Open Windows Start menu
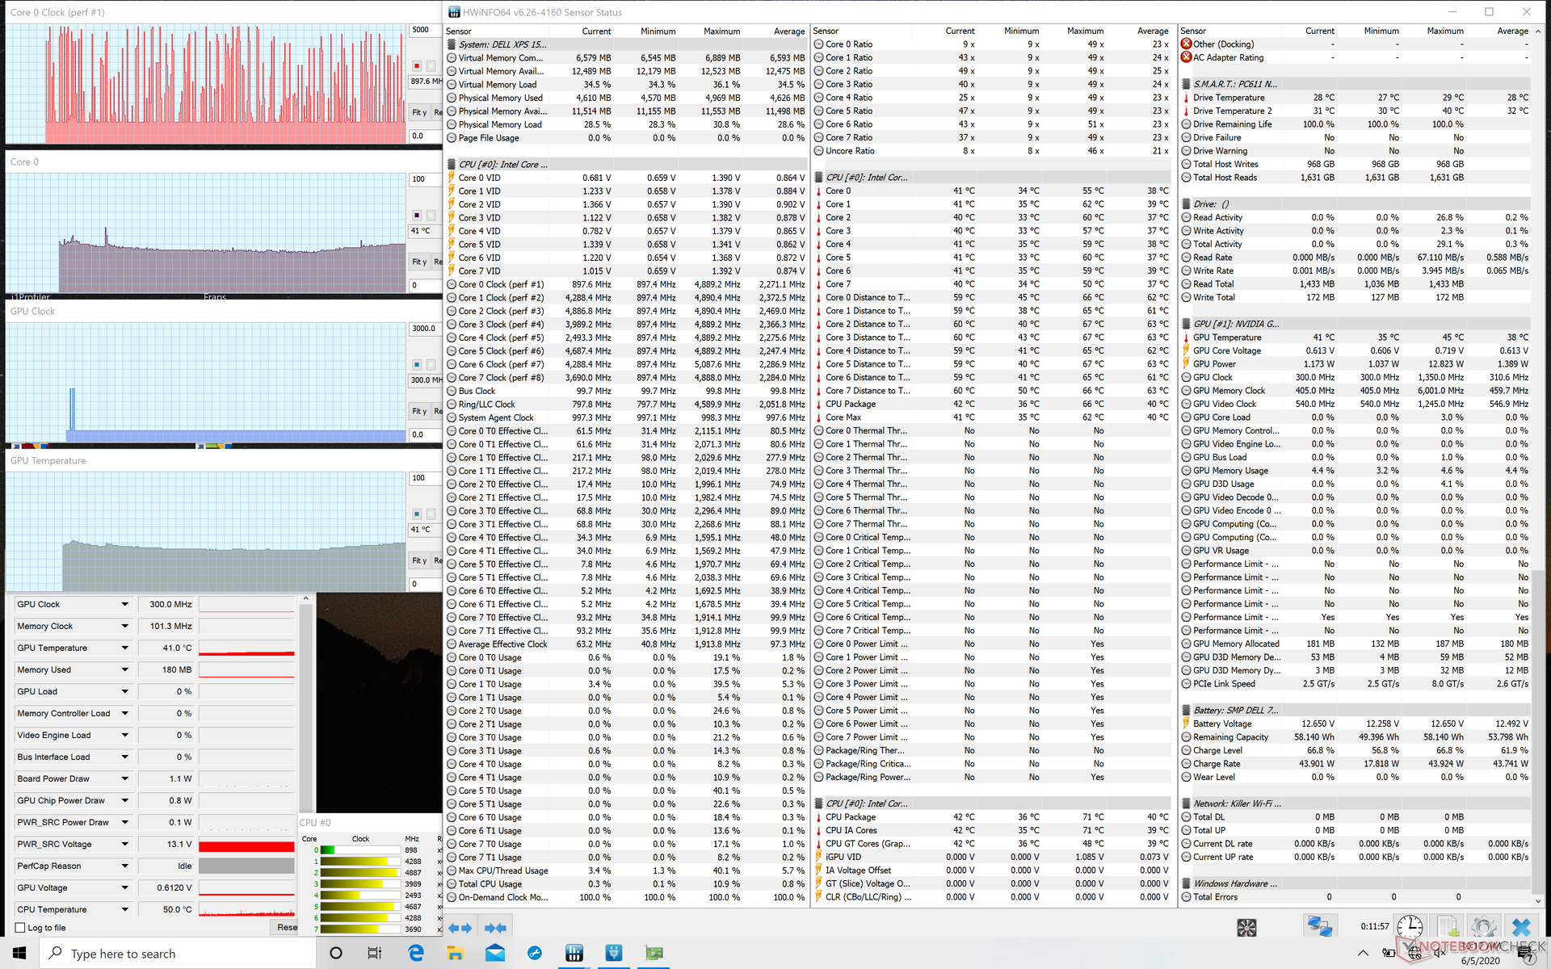The image size is (1551, 969). click(19, 953)
